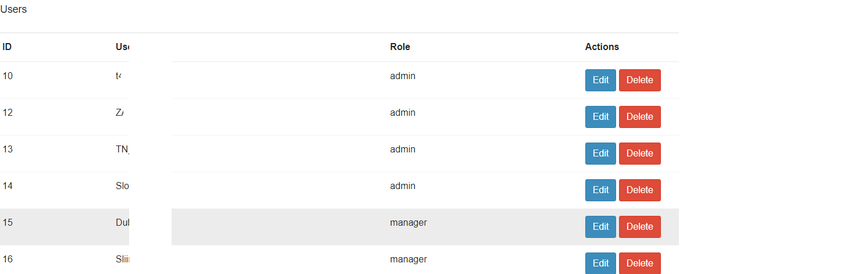Click the manager role in row 16
Screen dimensions: 843x274
[408, 259]
